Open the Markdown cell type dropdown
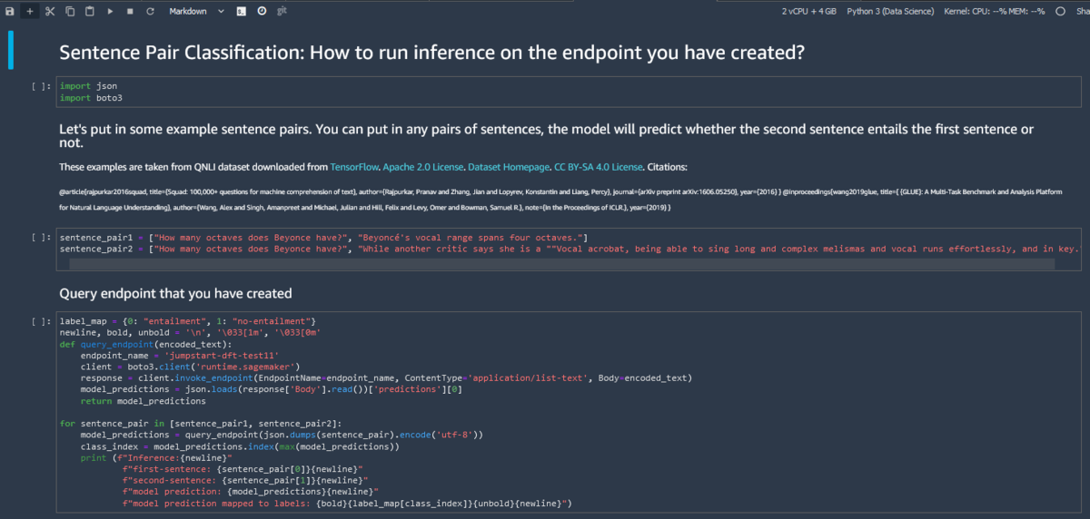This screenshot has width=1090, height=519. [x=197, y=11]
